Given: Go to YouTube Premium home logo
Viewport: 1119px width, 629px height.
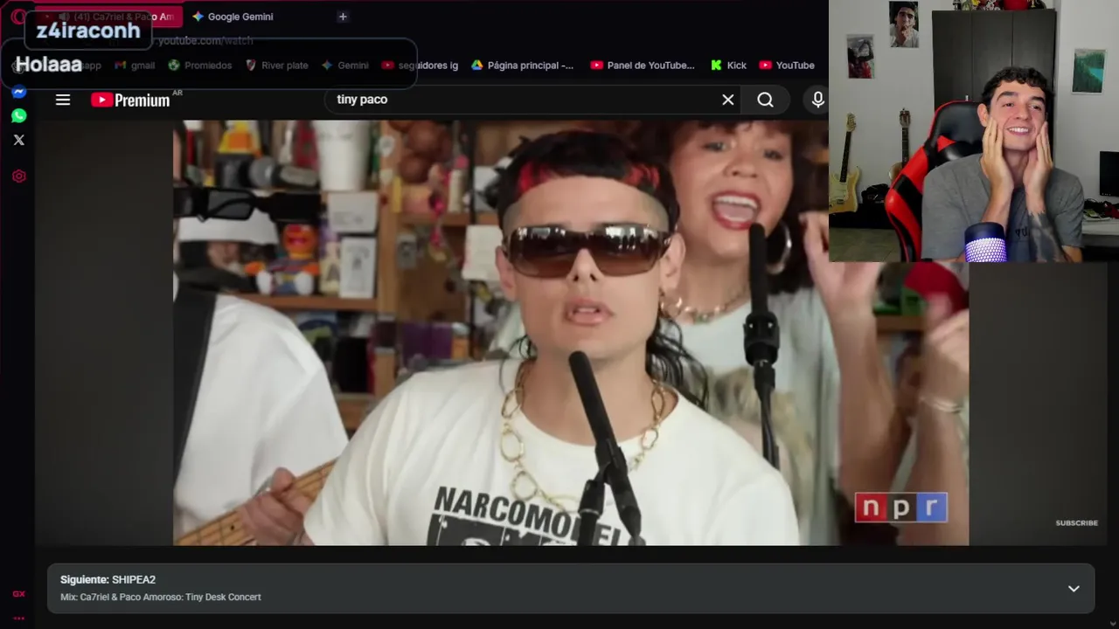Looking at the screenshot, I should pos(131,100).
